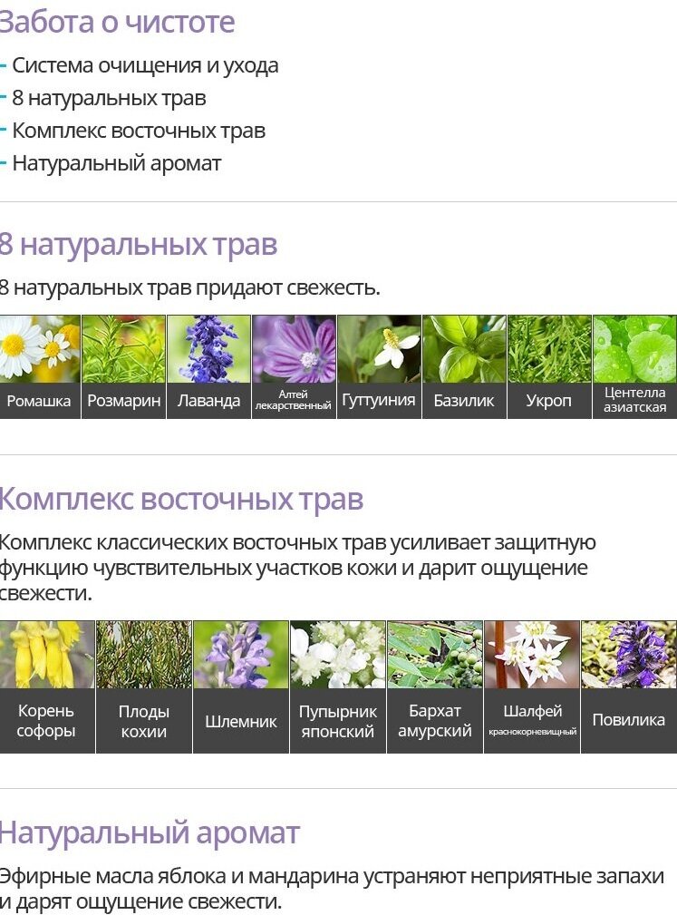Click the Лаванда lavender photo
This screenshot has height=915, width=677.
tap(208, 349)
